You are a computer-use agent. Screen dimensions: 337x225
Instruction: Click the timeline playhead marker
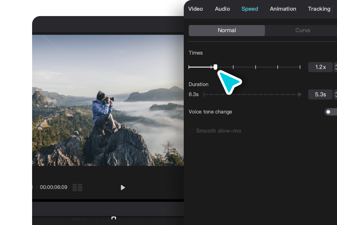point(114,218)
